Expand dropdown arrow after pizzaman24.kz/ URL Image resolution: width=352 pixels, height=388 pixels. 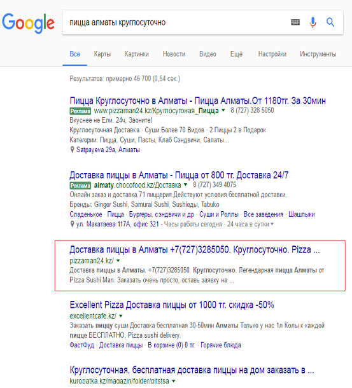pos(118,261)
